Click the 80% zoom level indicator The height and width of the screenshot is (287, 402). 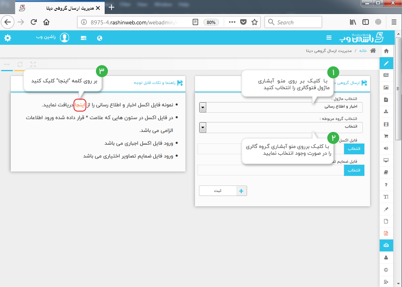[211, 22]
